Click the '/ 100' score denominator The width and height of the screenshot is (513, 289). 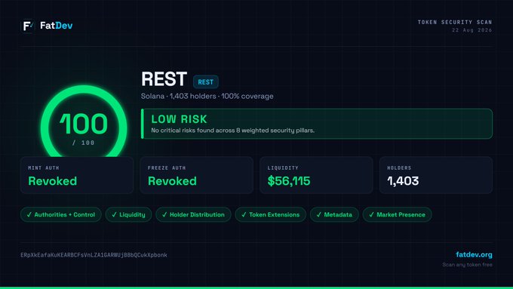(x=84, y=143)
